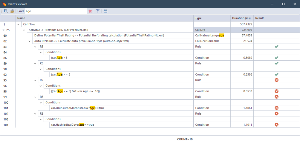
Task: Click the R7 rule name
Action: (x=42, y=80)
